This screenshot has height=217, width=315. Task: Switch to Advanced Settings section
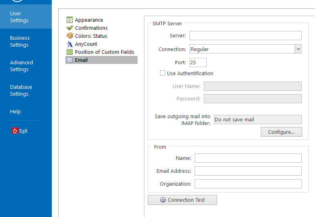point(21,66)
